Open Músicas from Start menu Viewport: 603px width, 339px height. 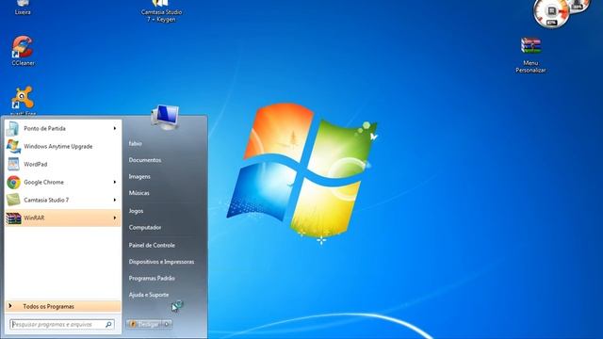click(x=139, y=193)
